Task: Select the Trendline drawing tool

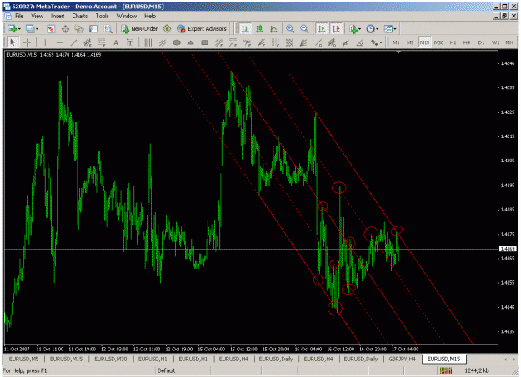Action: pyautogui.click(x=73, y=42)
